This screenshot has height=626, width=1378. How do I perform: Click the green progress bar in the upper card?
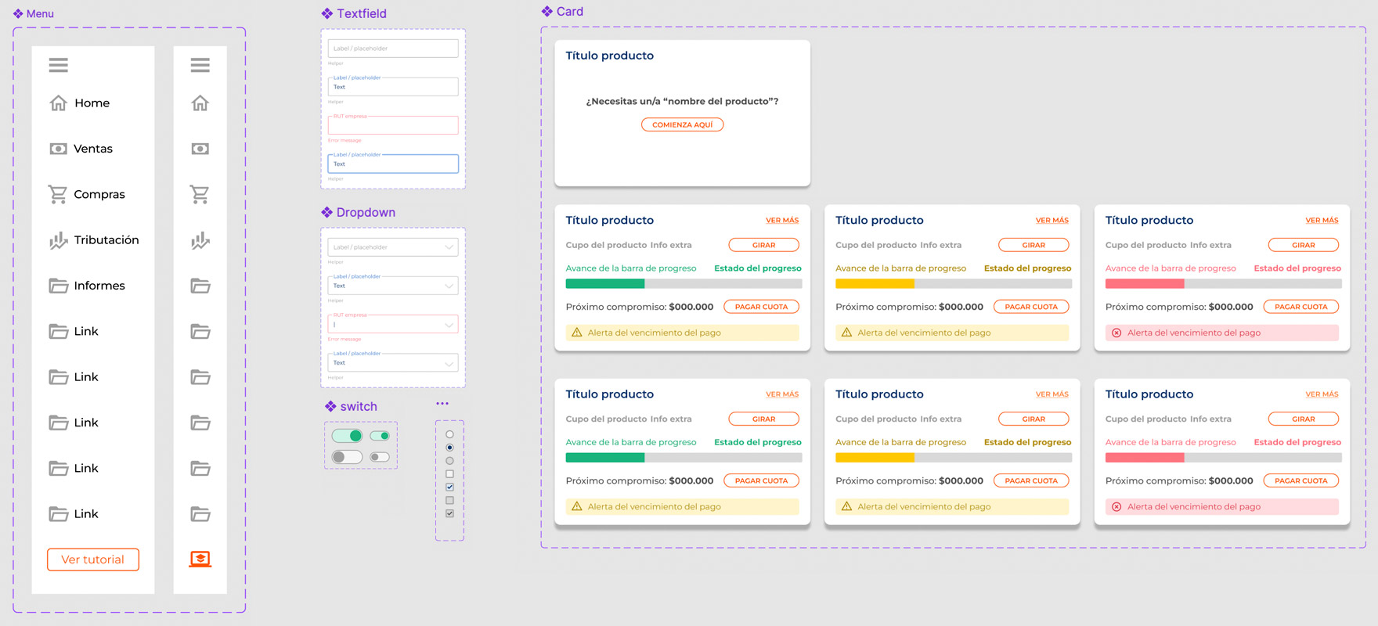coord(684,283)
